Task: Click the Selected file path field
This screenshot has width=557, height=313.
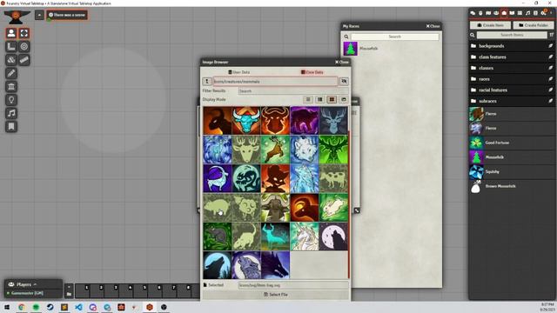Action: (x=293, y=285)
